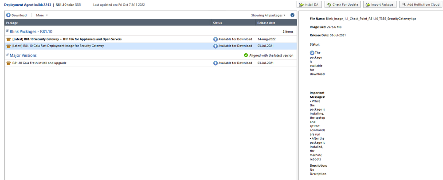
Task: Click the File Name value in details
Action: (371, 18)
